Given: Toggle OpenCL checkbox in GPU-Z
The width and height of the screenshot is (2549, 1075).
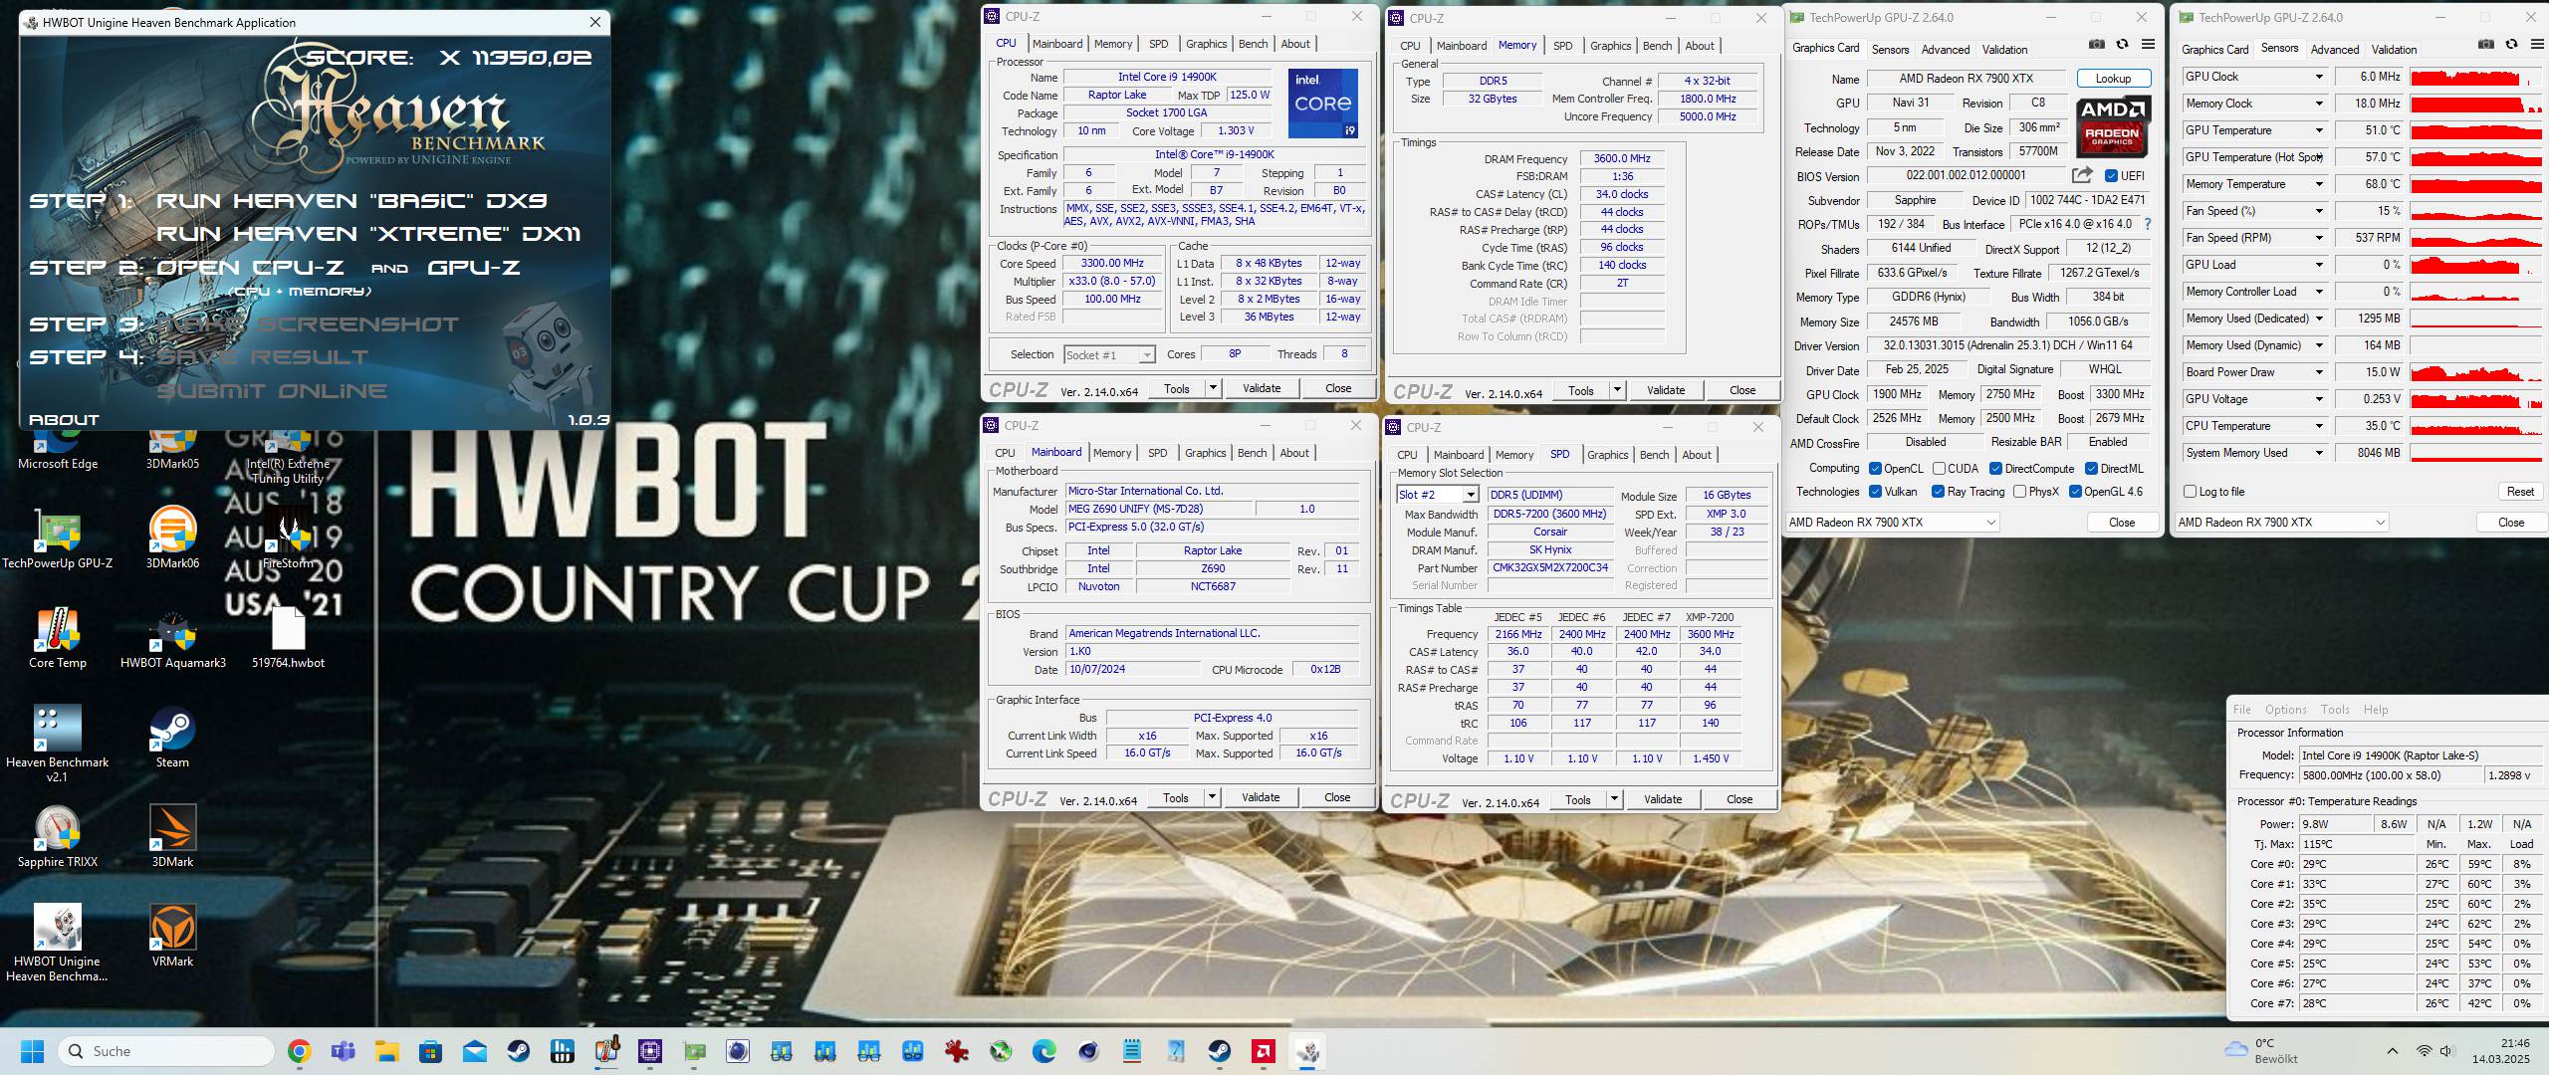Looking at the screenshot, I should click(x=1875, y=469).
